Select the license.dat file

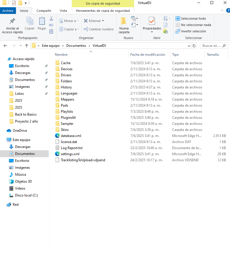point(69,142)
